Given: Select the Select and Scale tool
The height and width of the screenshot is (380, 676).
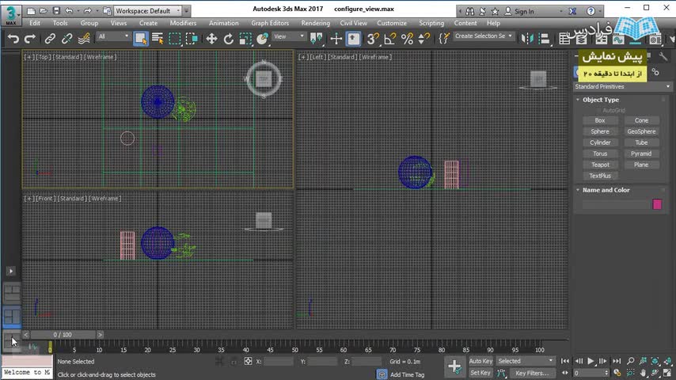Looking at the screenshot, I should point(245,40).
